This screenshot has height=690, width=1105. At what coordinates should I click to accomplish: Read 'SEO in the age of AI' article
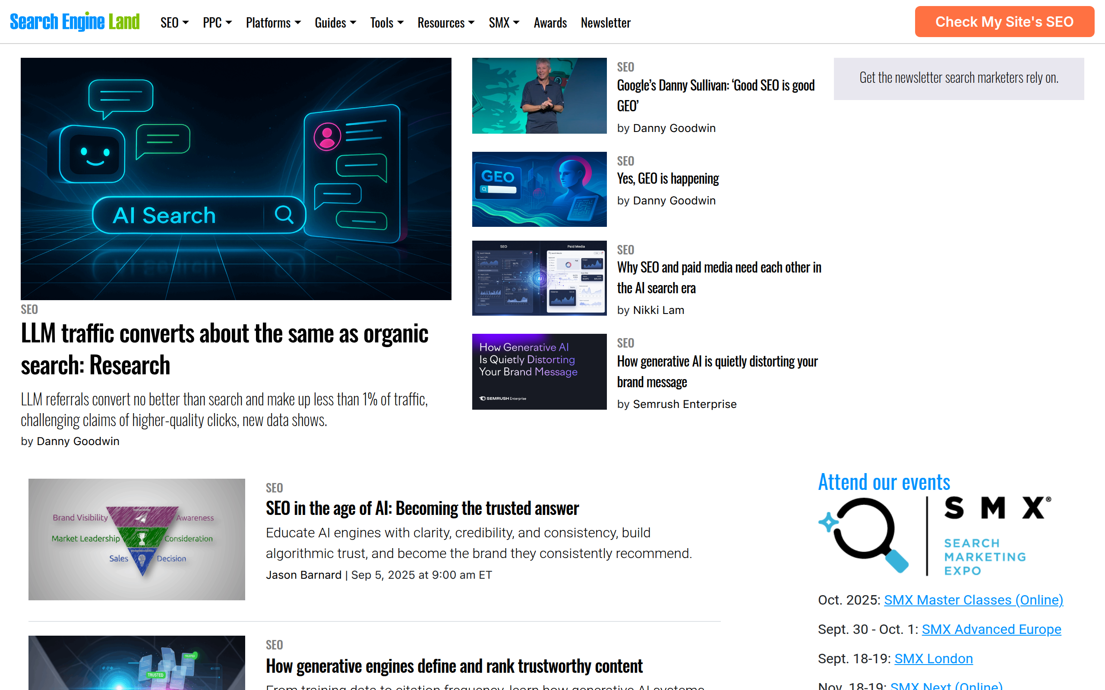(423, 508)
